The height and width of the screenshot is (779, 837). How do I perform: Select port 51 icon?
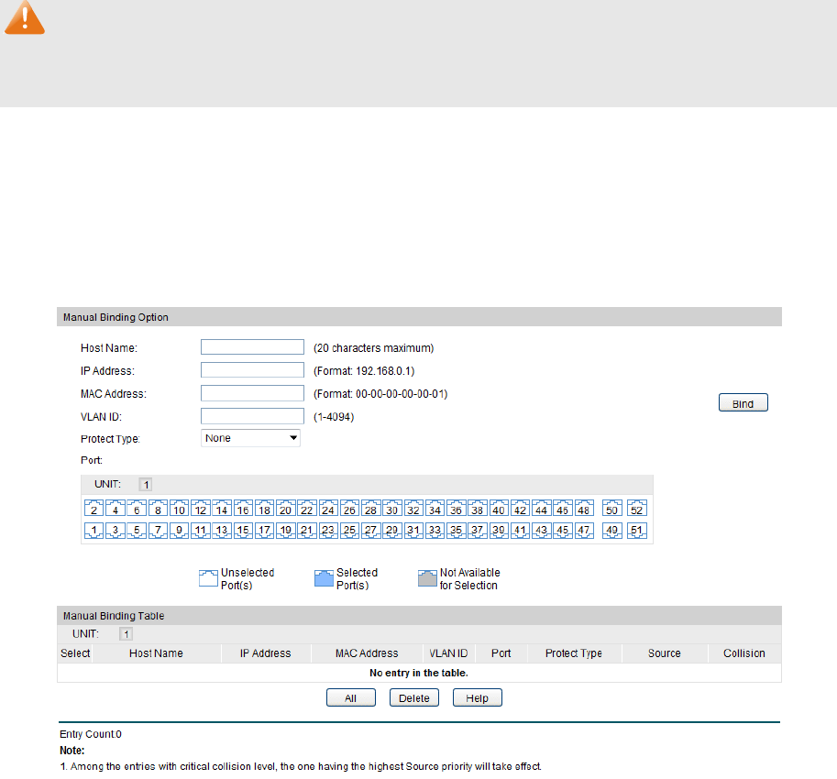637,530
